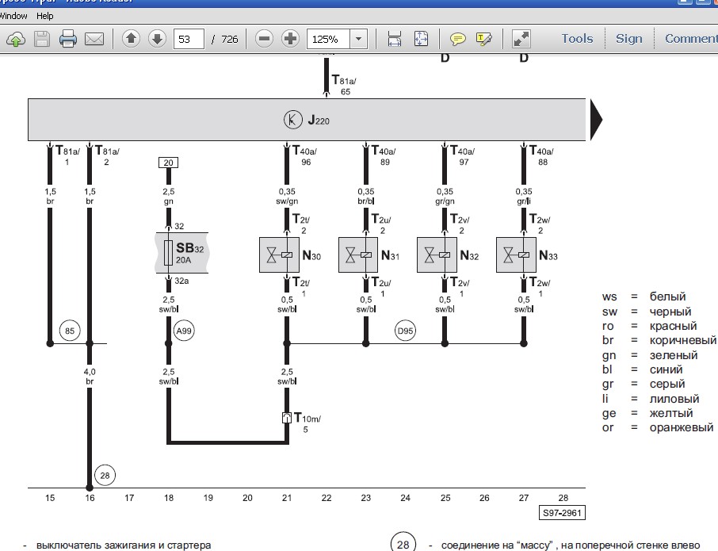Click the legend entry 'bl = синий'

click(x=643, y=369)
